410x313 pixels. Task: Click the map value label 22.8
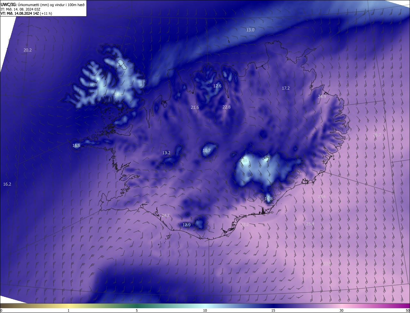click(x=226, y=107)
